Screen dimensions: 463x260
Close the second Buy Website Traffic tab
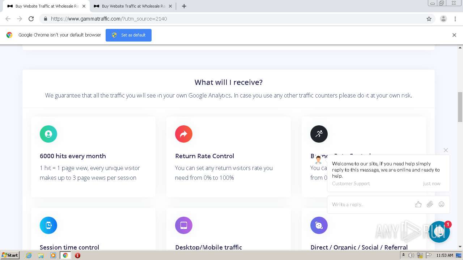(x=170, y=6)
